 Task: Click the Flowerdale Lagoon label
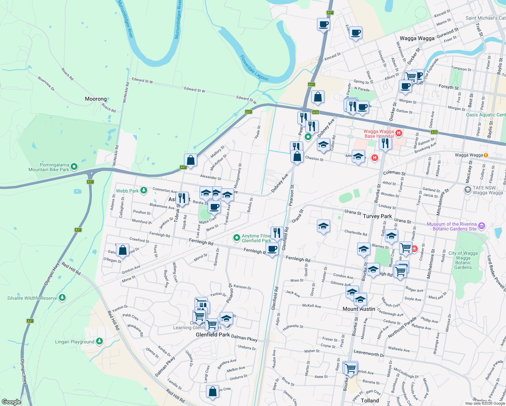254,68
